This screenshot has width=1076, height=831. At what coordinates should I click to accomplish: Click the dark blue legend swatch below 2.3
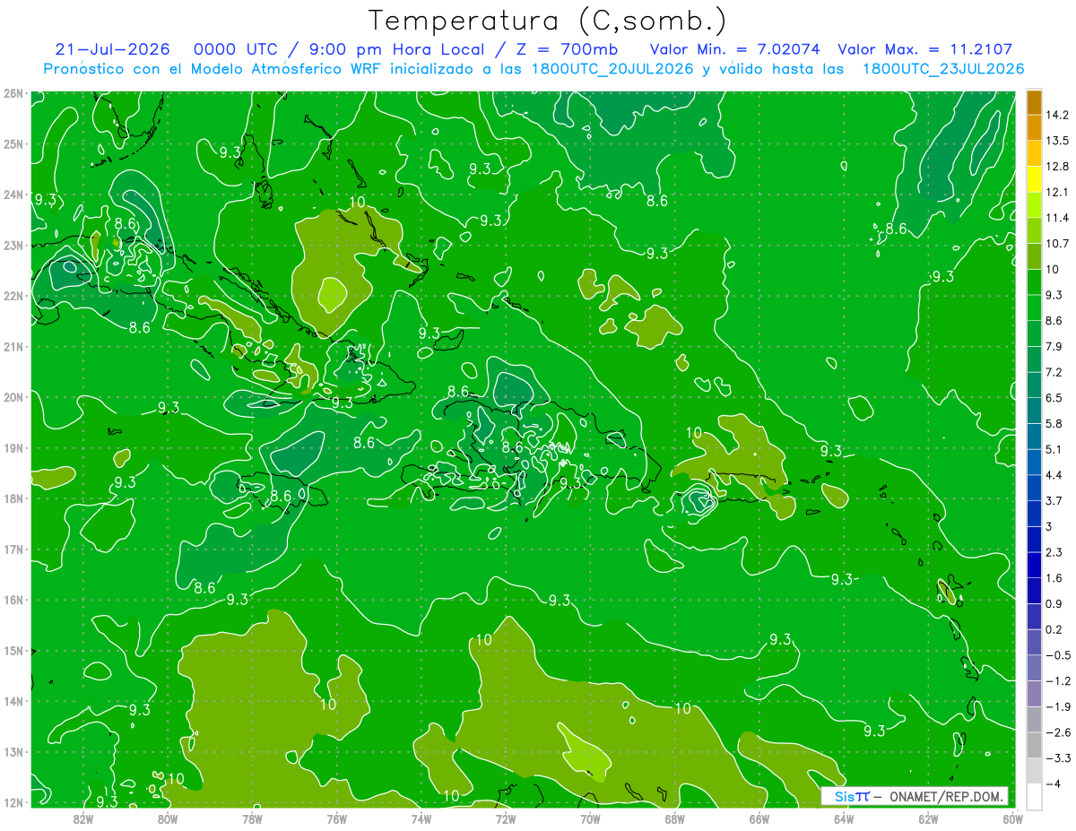point(1034,565)
